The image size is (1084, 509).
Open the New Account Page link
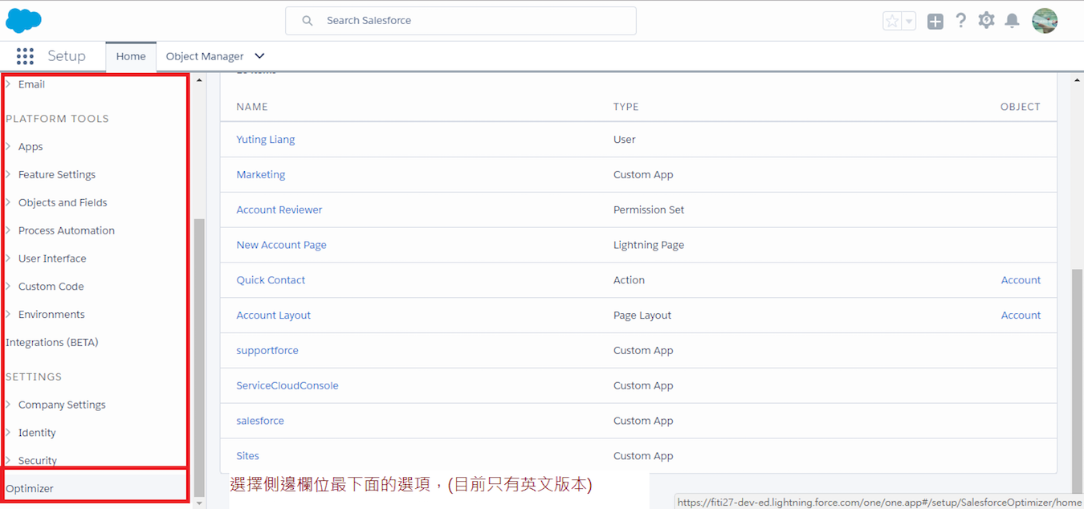pos(282,246)
